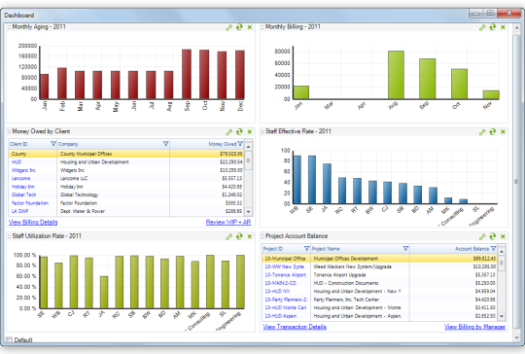Open project 10-HUD NY link
Screen dimensions: 525x354
277,292
